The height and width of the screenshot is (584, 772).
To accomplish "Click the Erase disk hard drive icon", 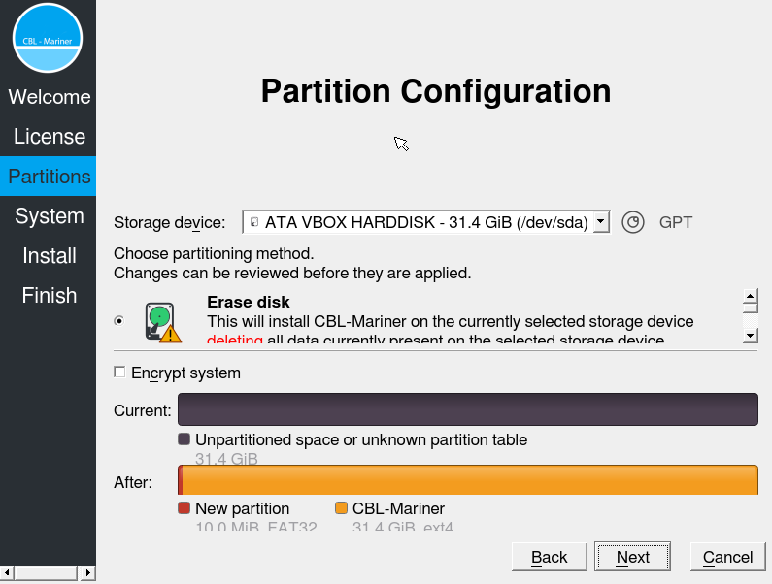I will tap(163, 322).
